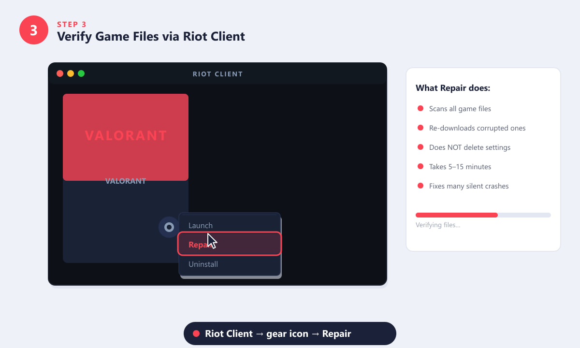This screenshot has height=348, width=580.
Task: Click the 'Scans all game files' line
Action: 460,109
